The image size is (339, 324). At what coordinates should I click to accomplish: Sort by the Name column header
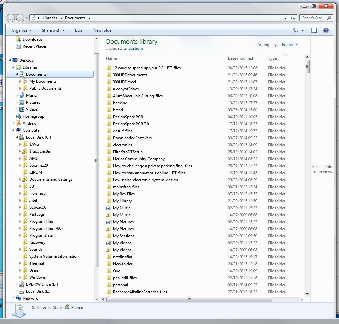(165, 58)
